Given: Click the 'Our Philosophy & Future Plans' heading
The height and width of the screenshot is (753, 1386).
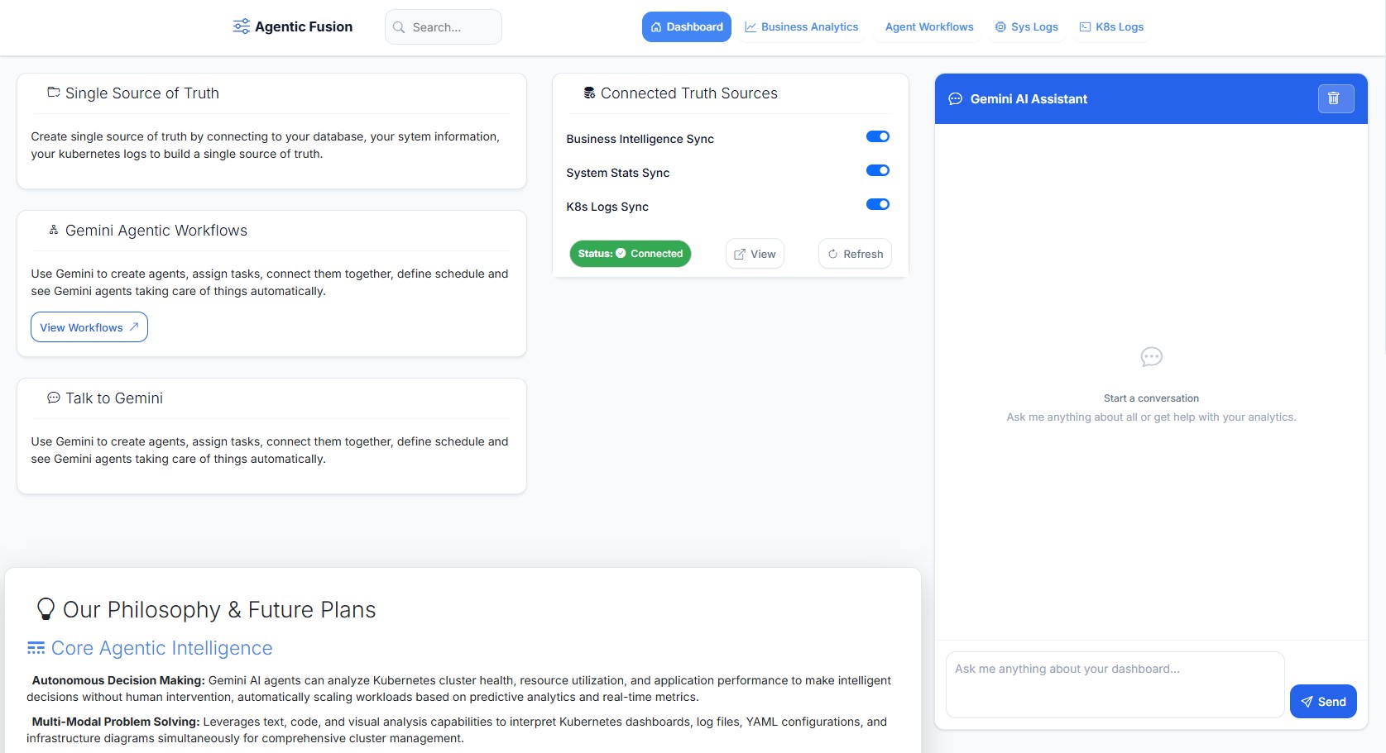Looking at the screenshot, I should click(x=219, y=610).
